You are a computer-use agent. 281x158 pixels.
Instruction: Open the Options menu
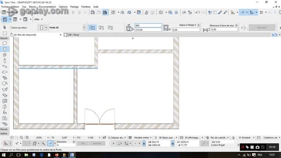point(63,7)
